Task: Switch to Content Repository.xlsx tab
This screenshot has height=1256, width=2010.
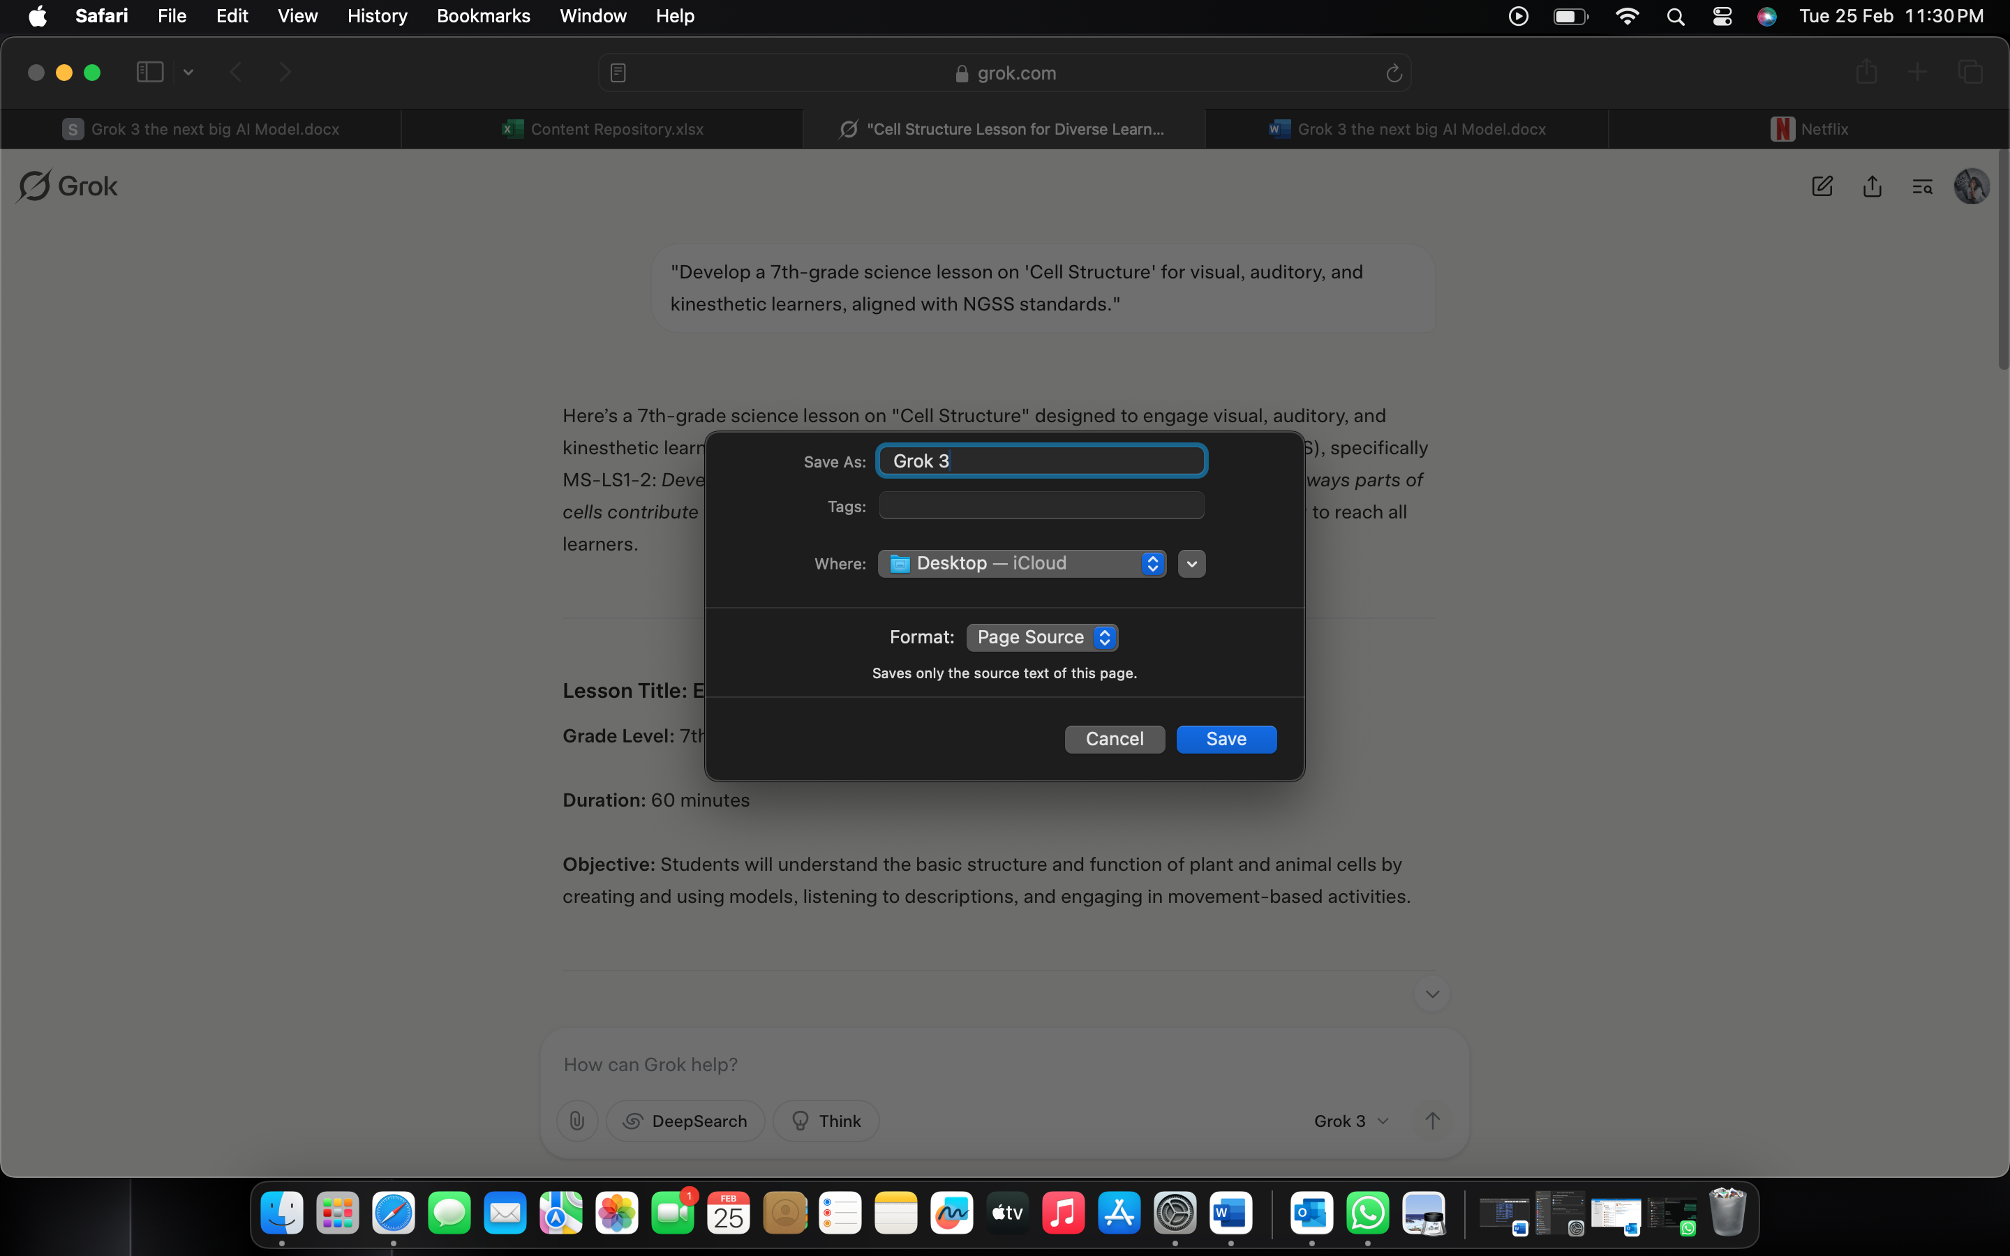Action: coord(602,129)
